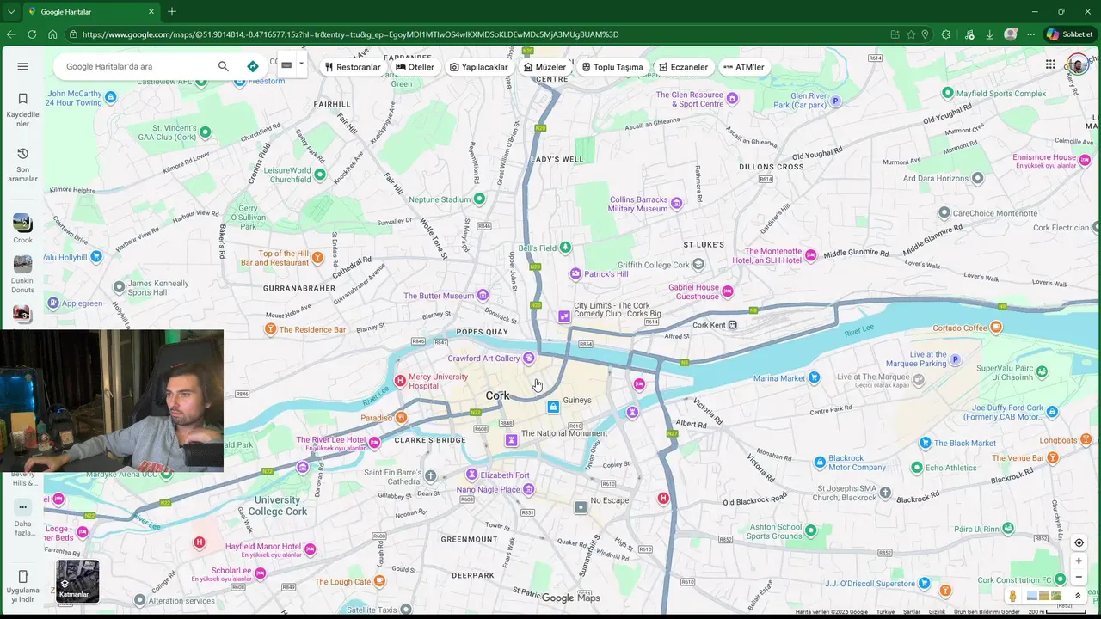Click the Collins Barracks Military Museum pin
The height and width of the screenshot is (619, 1101).
[677, 203]
